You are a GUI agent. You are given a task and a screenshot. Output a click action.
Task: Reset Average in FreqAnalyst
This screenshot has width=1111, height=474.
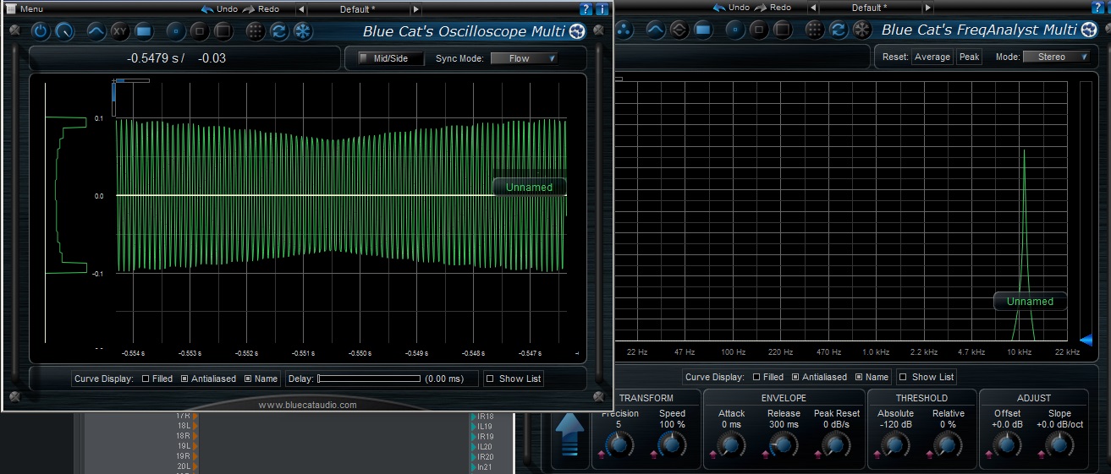(932, 57)
